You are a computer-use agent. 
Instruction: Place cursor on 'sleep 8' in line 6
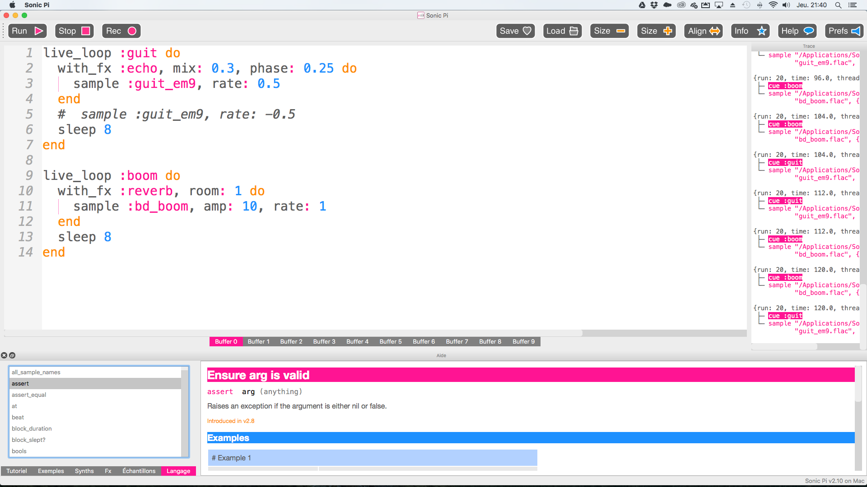click(84, 129)
